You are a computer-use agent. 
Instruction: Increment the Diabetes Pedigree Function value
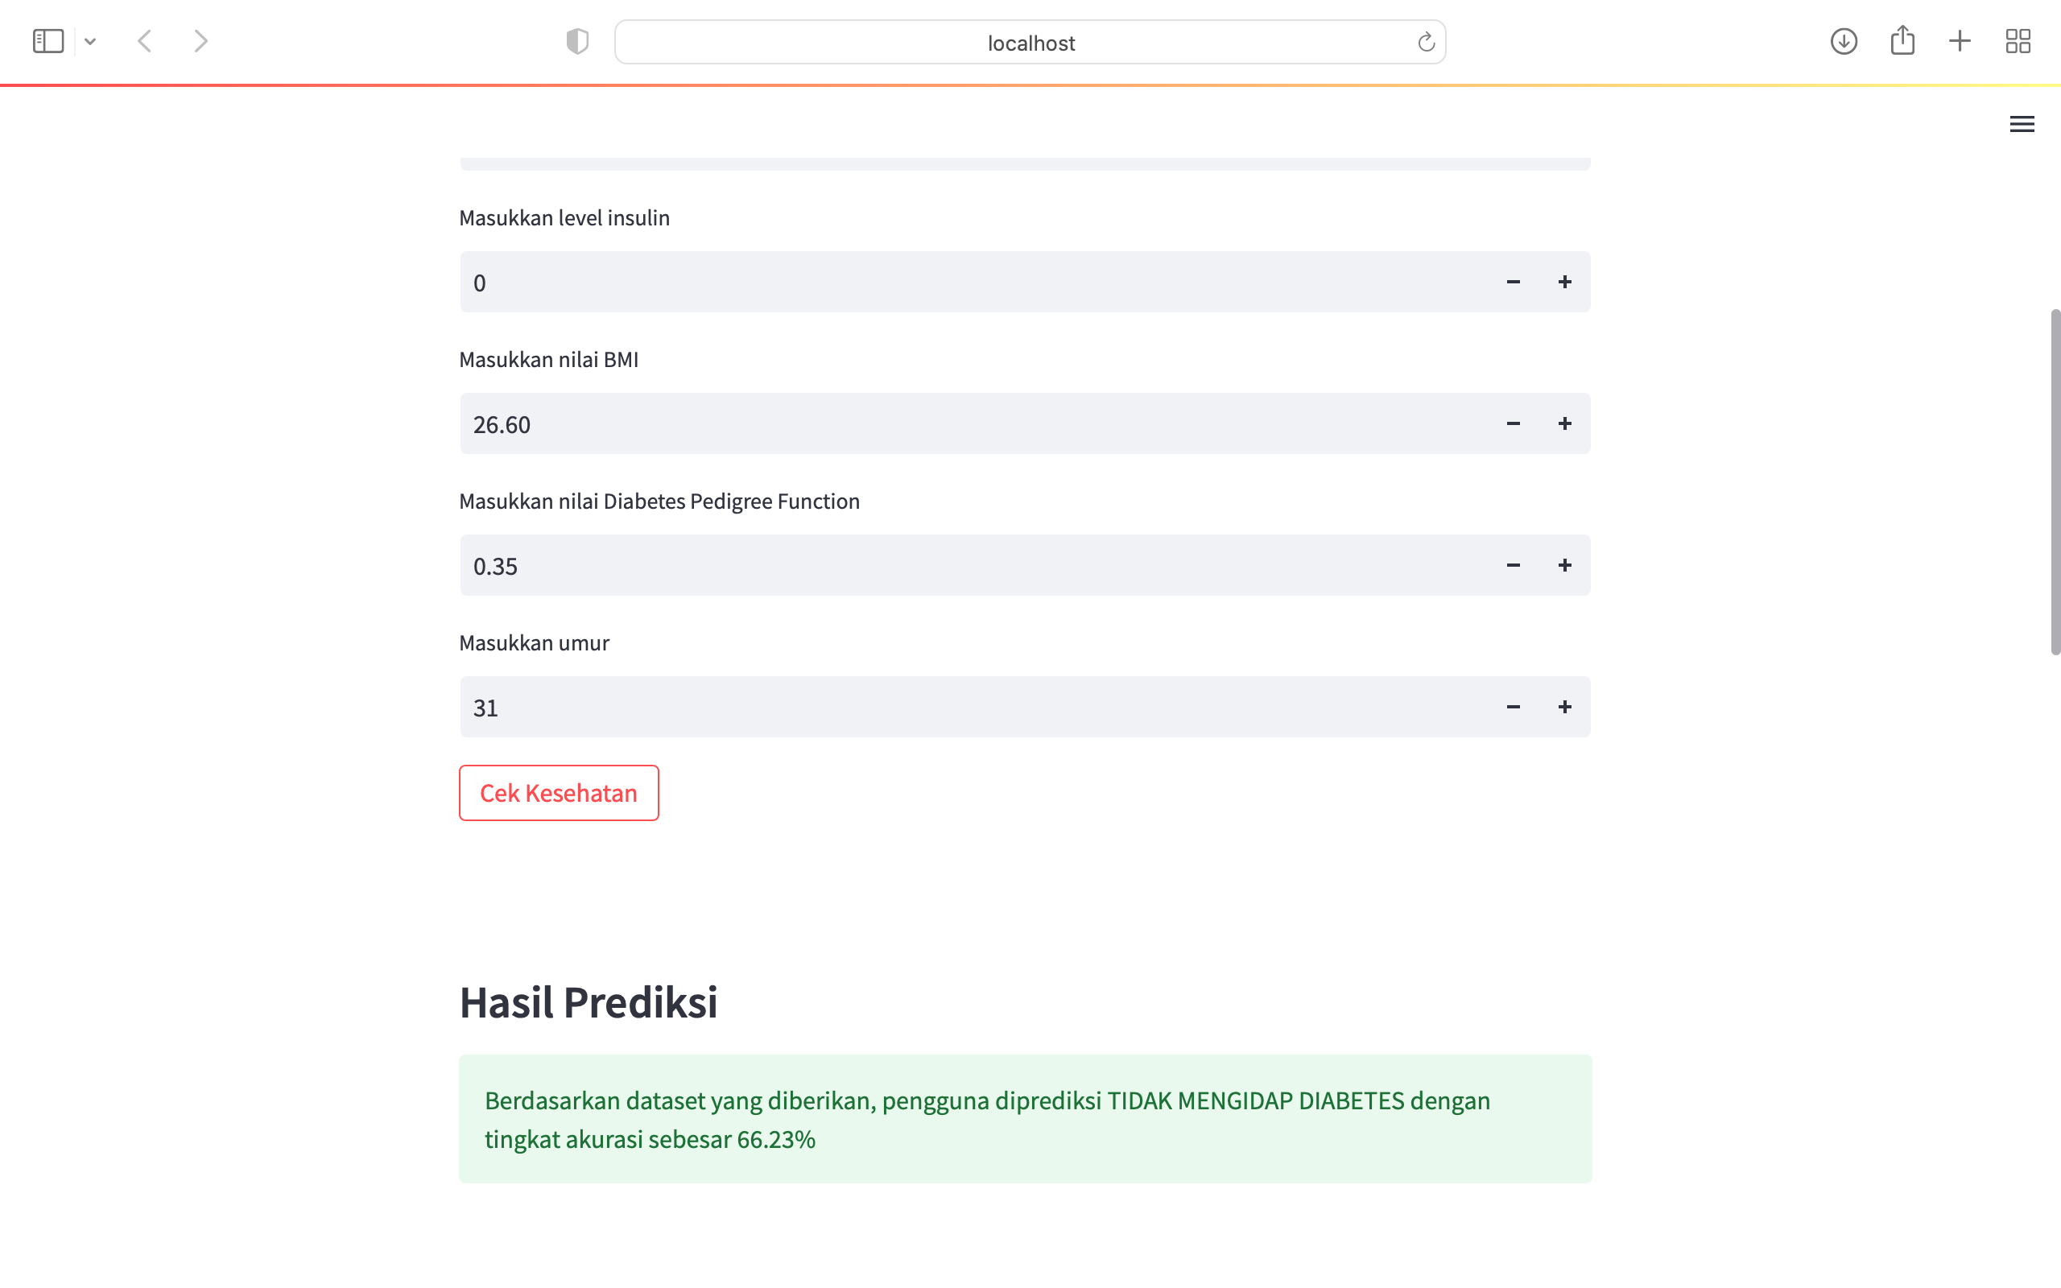pos(1564,565)
